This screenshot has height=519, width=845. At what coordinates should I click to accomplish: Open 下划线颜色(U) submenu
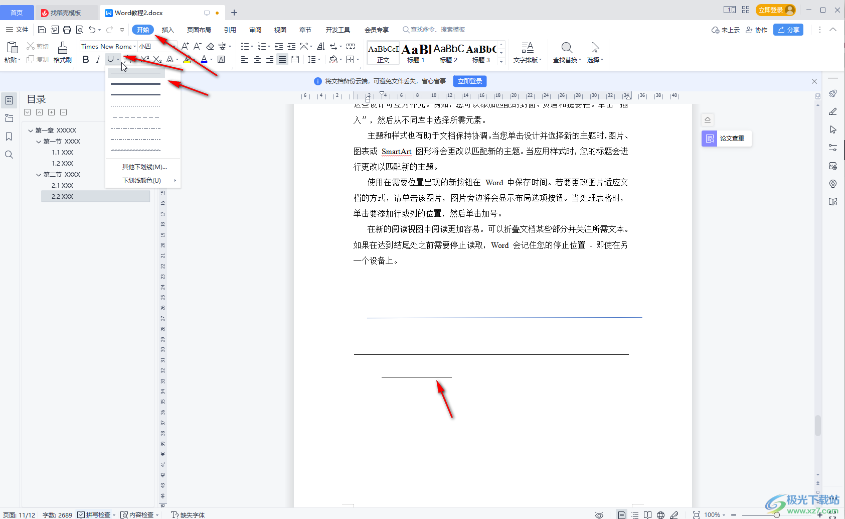[x=143, y=180]
